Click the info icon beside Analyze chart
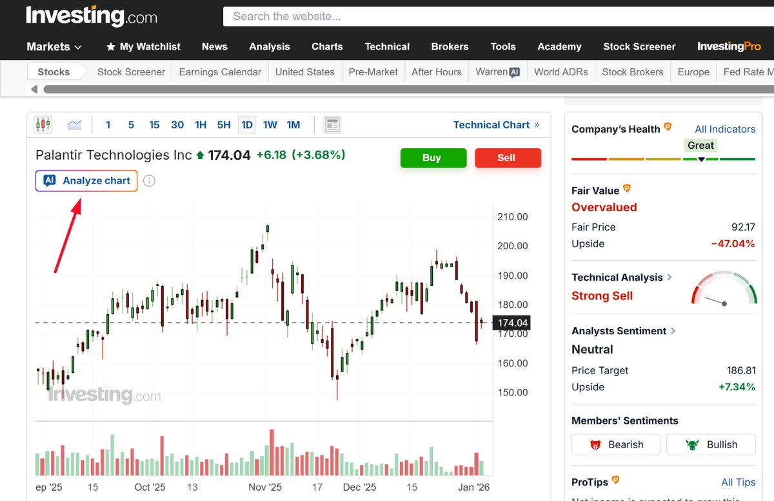 pyautogui.click(x=149, y=181)
